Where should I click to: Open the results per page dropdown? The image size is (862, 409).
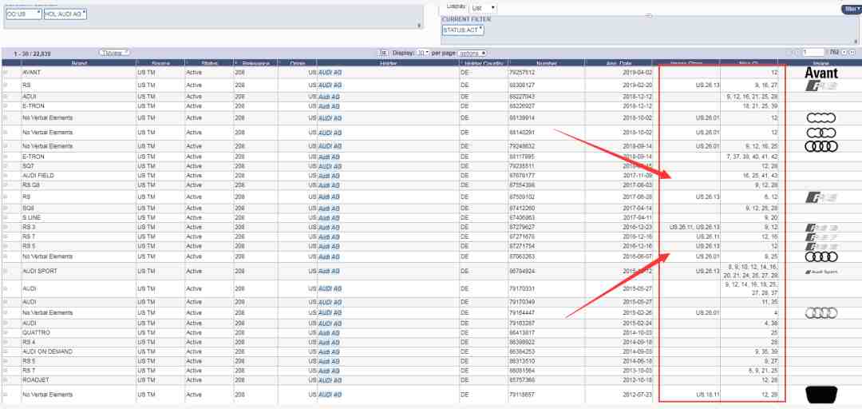coord(423,53)
